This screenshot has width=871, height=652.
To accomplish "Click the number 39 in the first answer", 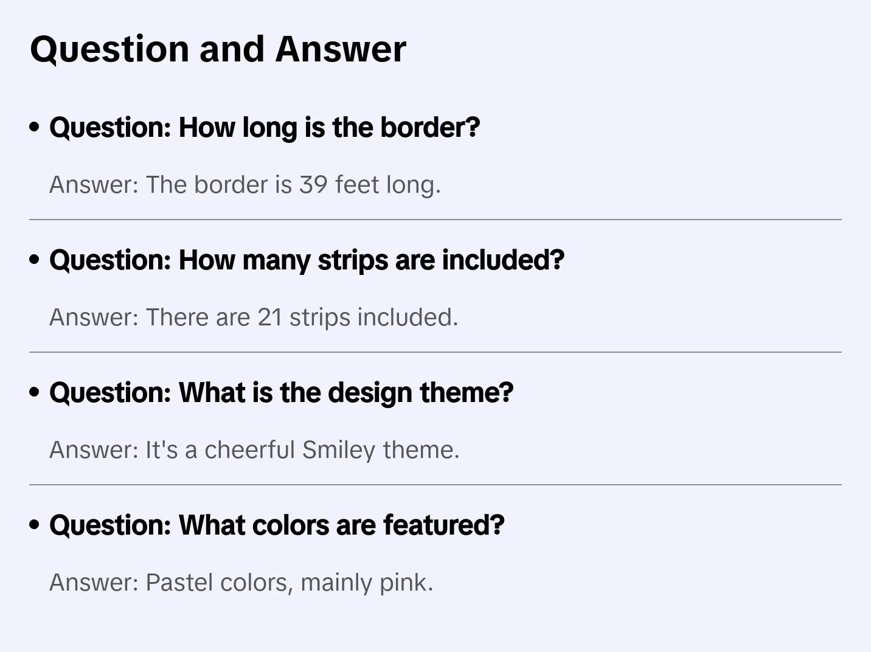I will pos(313,185).
